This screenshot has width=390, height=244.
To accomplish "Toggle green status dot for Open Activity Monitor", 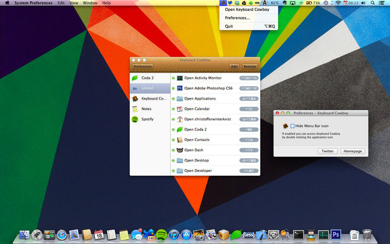I will tap(174, 78).
